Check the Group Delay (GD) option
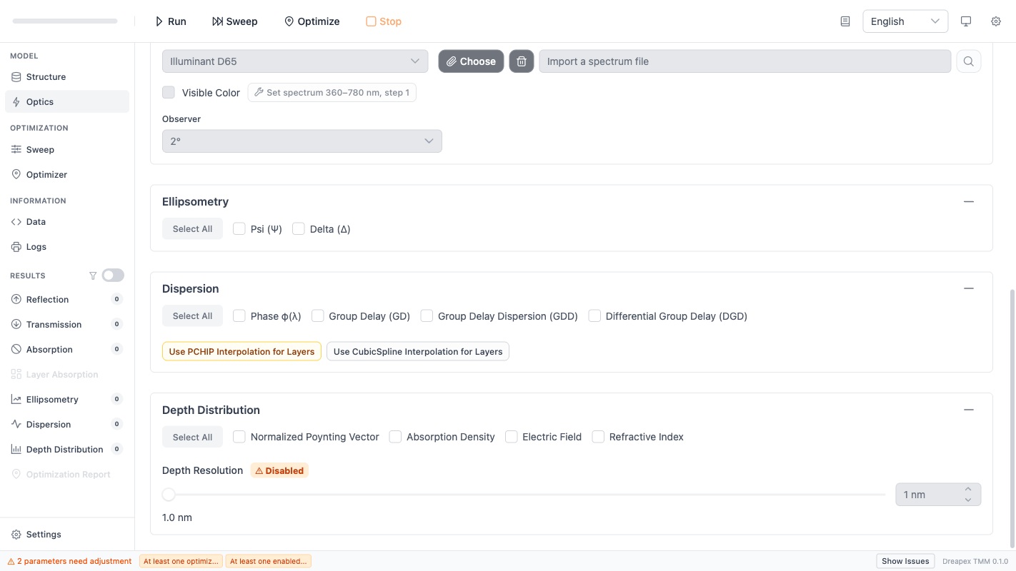 pos(318,316)
